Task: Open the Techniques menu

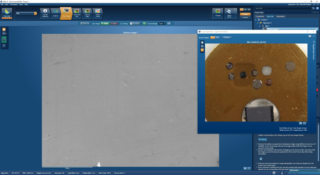Action: pos(14,4)
